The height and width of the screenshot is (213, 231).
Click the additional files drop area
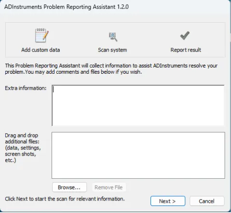coord(138,155)
